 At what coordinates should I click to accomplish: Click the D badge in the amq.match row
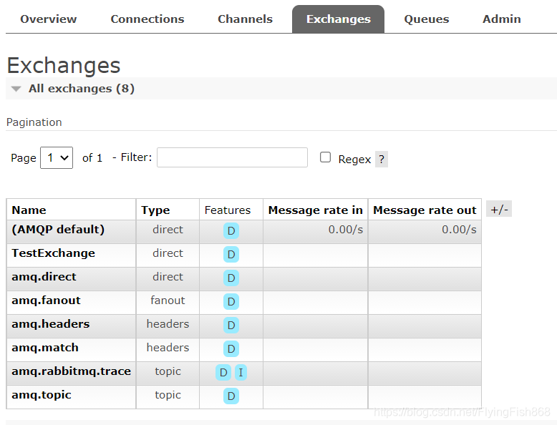pos(231,349)
